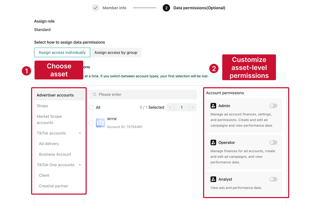The image size is (319, 205).
Task: Enable the Operator permission toggle
Action: 273,143
